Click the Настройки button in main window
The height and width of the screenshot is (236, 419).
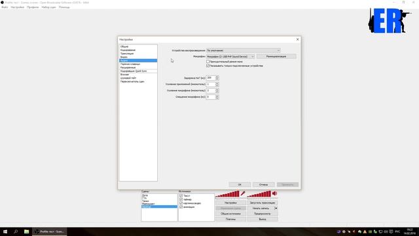click(x=230, y=203)
